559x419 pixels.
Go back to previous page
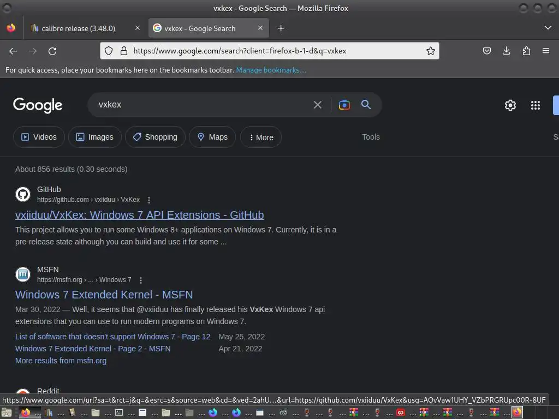13,51
